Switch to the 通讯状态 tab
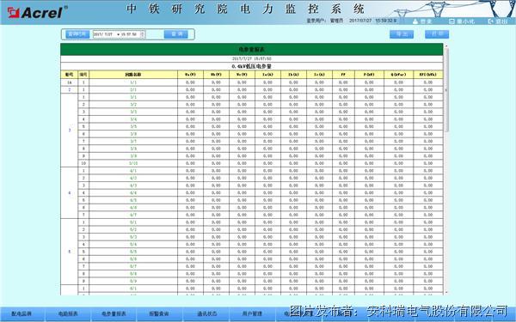This screenshot has height=322, width=516. pos(206,314)
